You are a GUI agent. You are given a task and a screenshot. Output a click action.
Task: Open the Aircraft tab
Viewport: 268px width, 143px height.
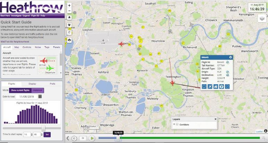(x=7, y=47)
